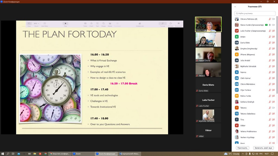The height and width of the screenshot is (156, 278).
Task: Click Tetiana's camera icon in participants list
Action: (273, 108)
